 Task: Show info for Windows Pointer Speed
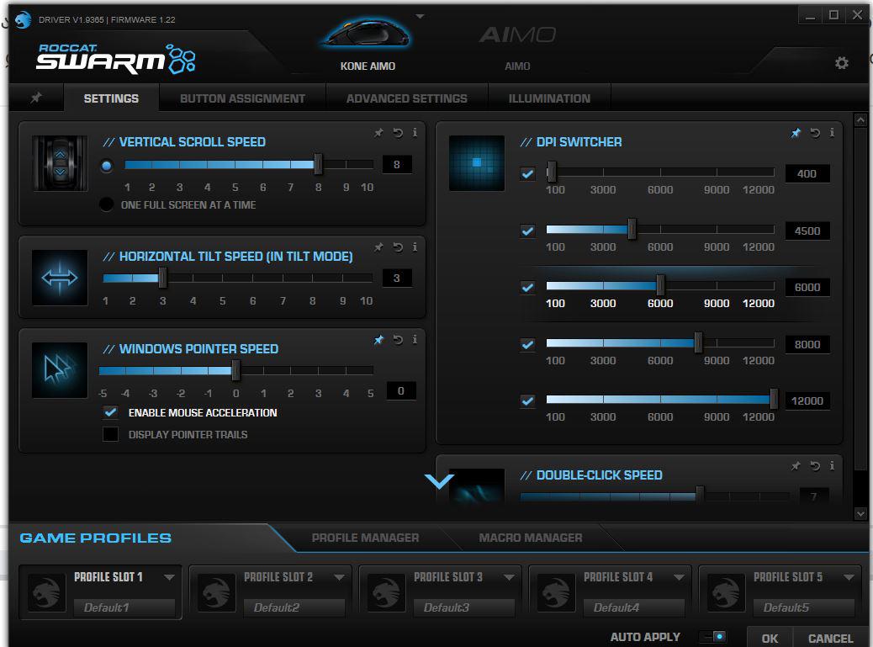coord(415,340)
